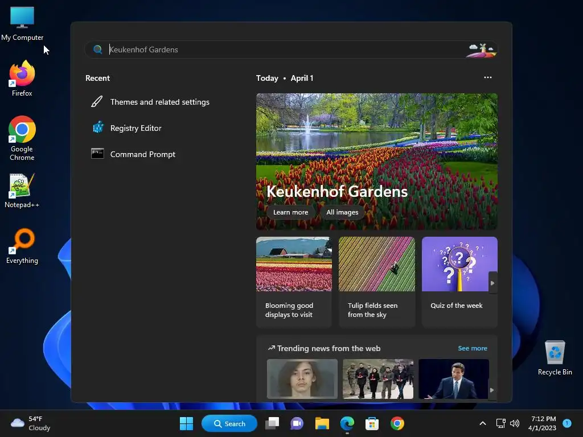This screenshot has height=437, width=583.
Task: Open trending news thumbnail of man at podium
Action: click(454, 378)
